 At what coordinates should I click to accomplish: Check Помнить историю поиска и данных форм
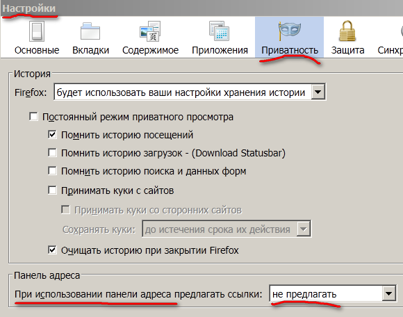pyautogui.click(x=52, y=171)
